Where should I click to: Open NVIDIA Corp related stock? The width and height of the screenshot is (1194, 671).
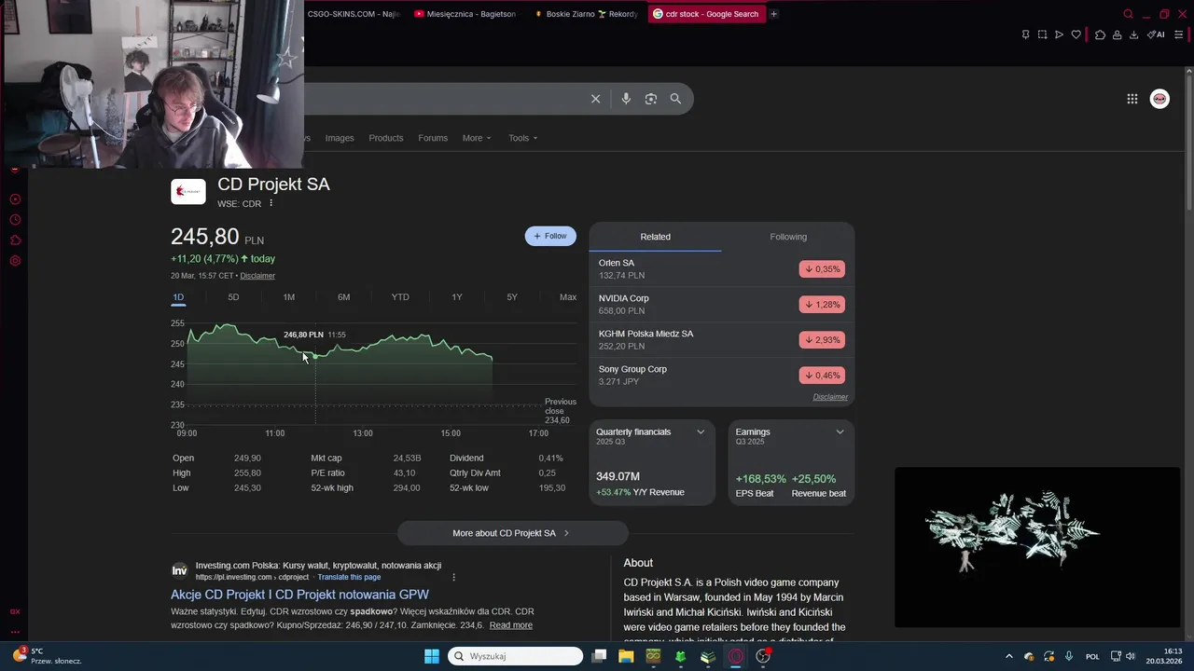pyautogui.click(x=721, y=305)
